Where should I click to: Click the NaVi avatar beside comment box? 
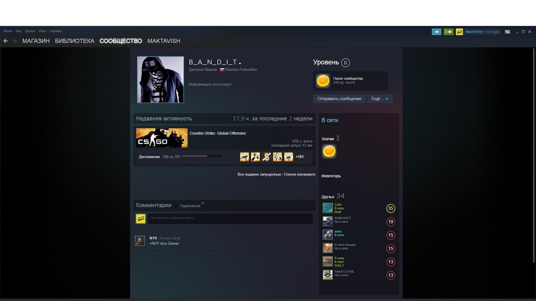(x=141, y=219)
